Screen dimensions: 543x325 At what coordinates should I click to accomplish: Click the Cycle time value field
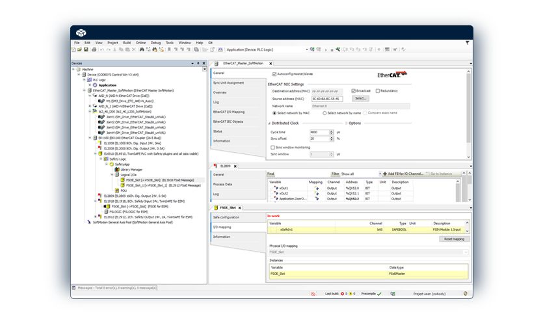click(319, 132)
